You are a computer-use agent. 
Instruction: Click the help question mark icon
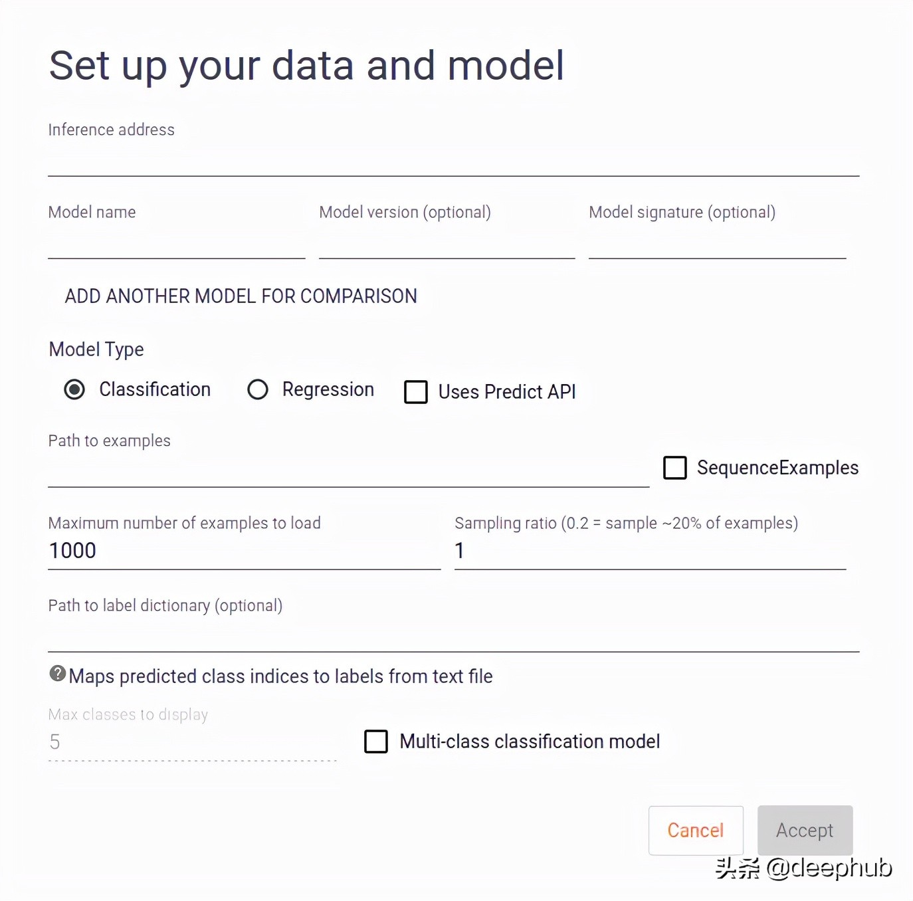pyautogui.click(x=58, y=674)
